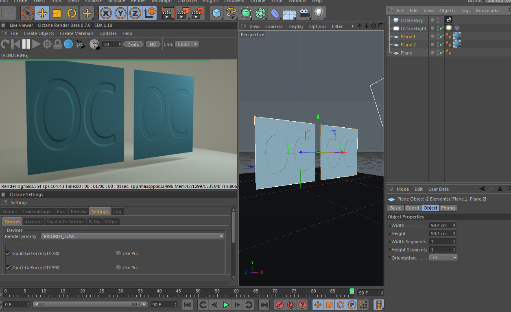Open Create Materials menu
The image size is (511, 312).
coord(76,33)
